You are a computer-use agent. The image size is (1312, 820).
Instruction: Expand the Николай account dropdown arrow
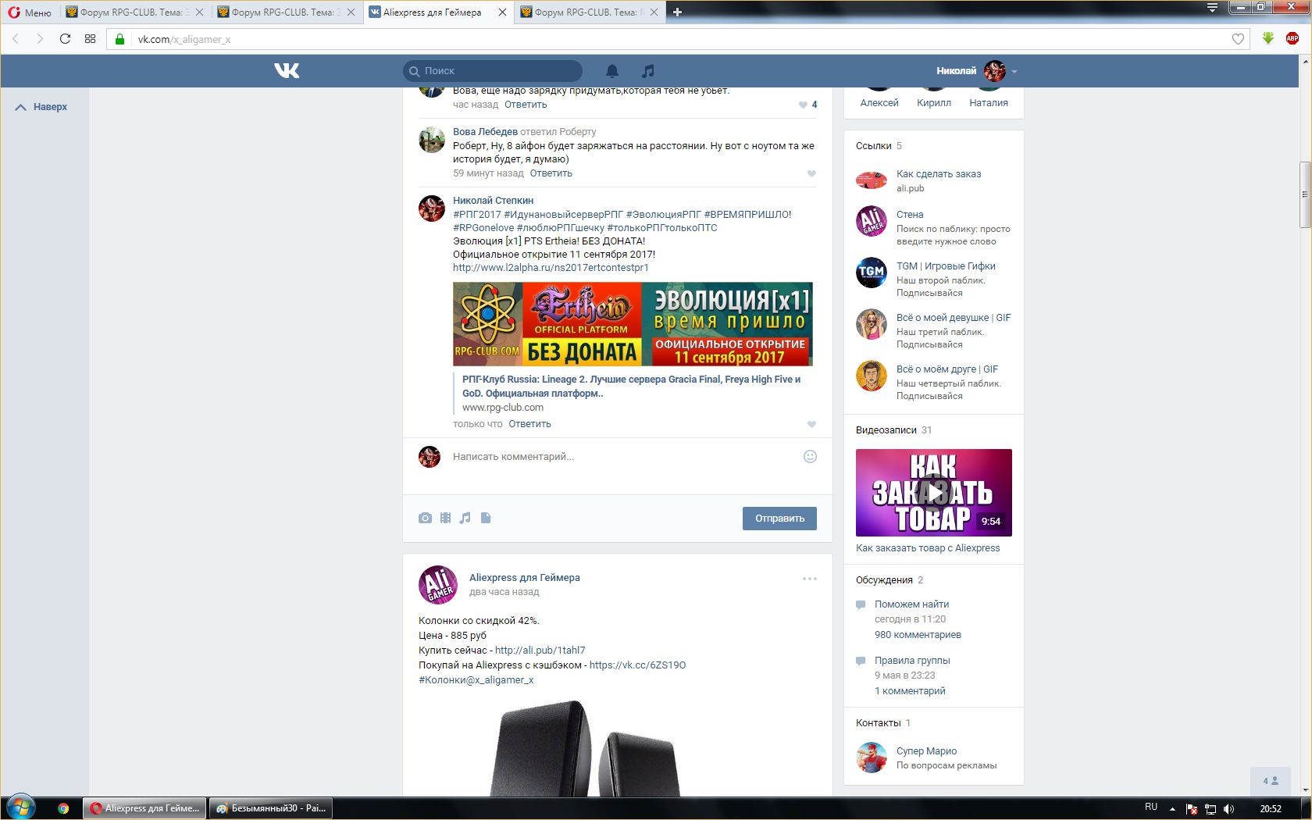pos(1014,72)
